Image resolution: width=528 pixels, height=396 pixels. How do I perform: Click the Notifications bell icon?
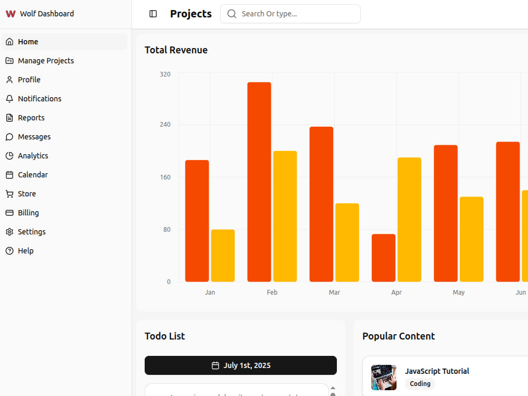point(10,99)
